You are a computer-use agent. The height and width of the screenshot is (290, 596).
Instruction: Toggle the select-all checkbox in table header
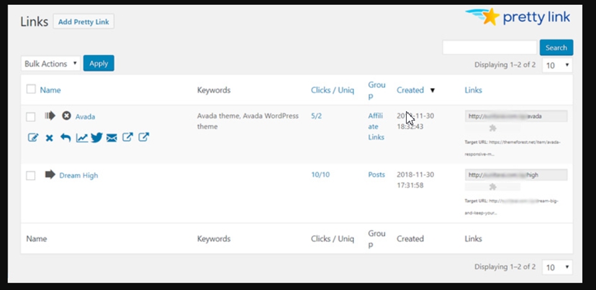(31, 90)
